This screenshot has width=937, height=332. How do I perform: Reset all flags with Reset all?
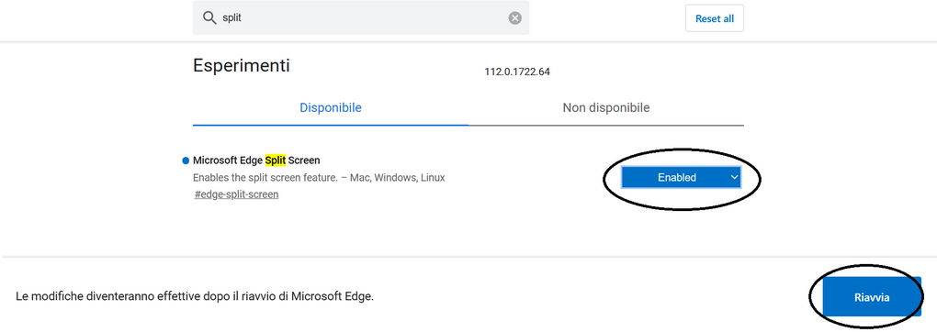[714, 18]
